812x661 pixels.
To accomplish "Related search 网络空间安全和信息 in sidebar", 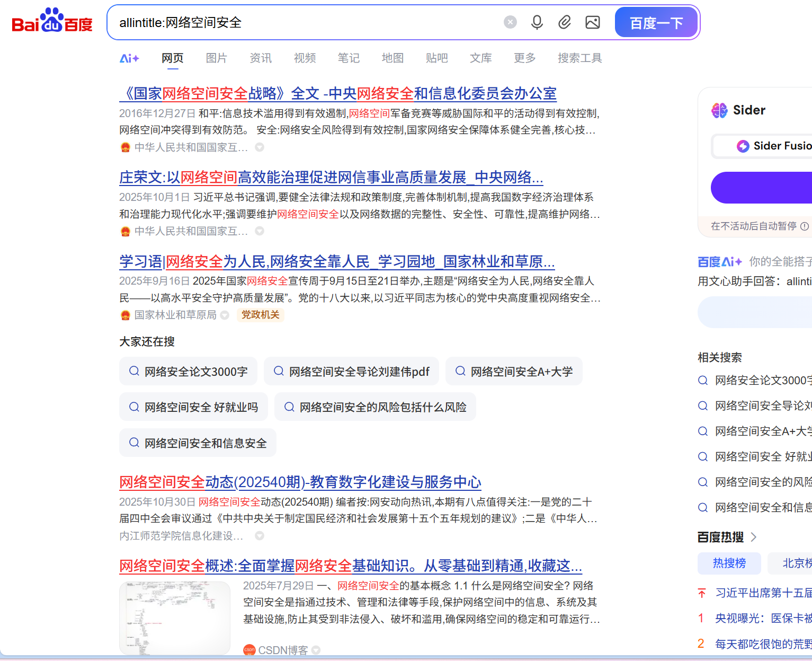I will click(755, 508).
